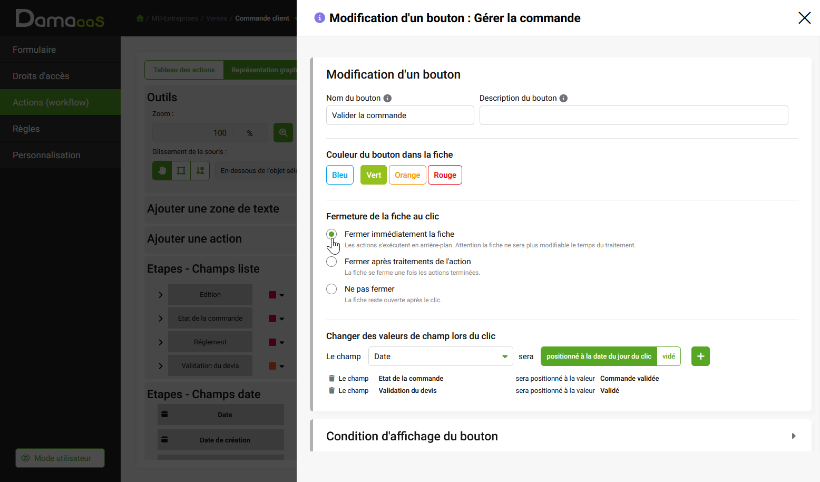Add the field value change with the plus button

(700, 356)
